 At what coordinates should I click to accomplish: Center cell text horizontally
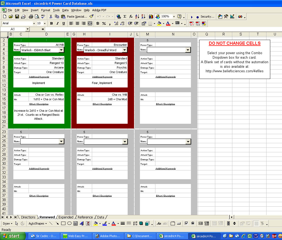point(77,23)
